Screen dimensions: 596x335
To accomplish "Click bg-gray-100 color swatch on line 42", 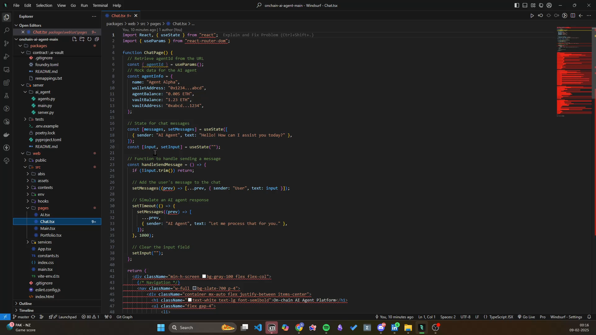I will coord(204,277).
